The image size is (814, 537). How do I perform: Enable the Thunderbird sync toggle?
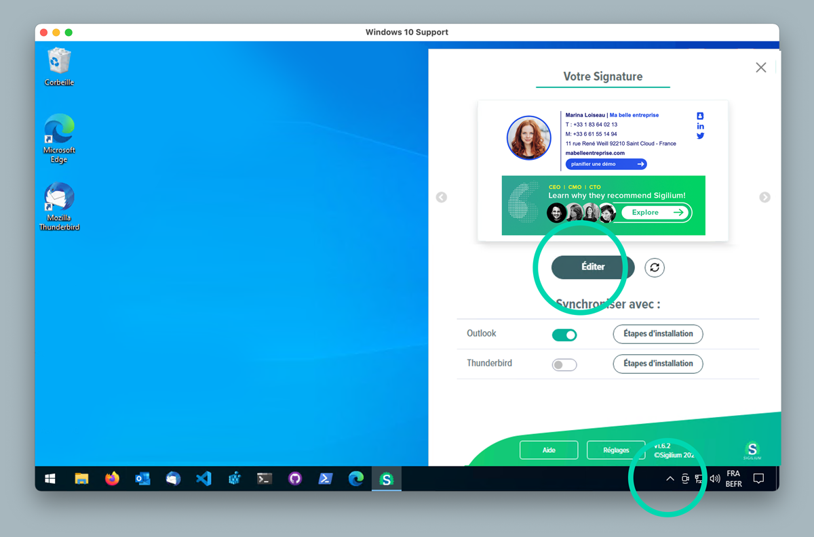564,365
